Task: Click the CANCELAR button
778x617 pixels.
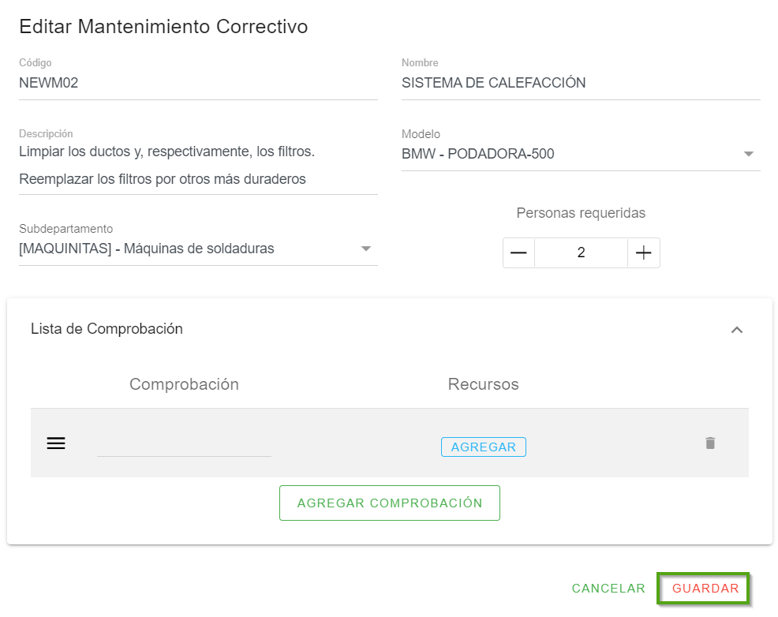Action: click(x=608, y=589)
